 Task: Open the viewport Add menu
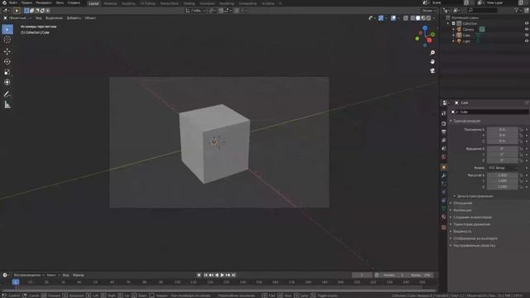coord(74,18)
